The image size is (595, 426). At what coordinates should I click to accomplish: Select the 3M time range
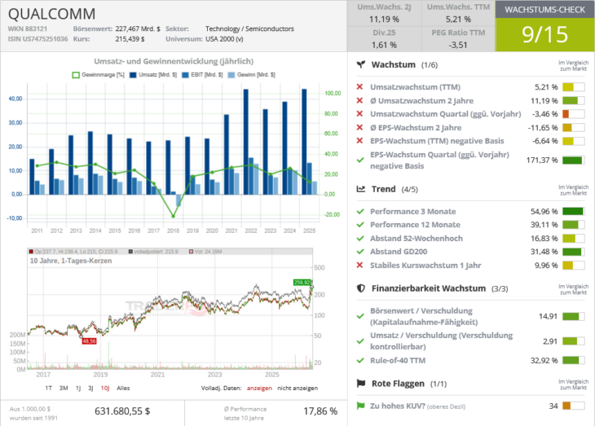click(64, 388)
